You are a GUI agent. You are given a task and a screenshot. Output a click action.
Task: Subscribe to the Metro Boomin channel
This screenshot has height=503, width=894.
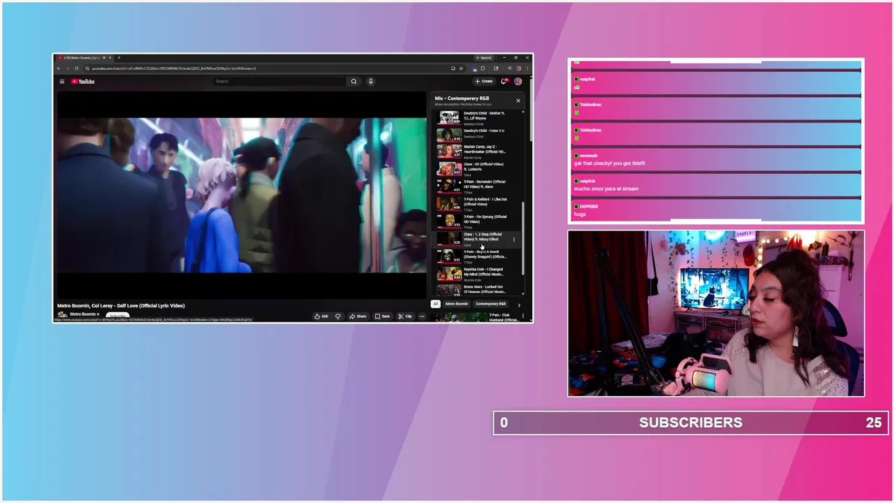[119, 315]
